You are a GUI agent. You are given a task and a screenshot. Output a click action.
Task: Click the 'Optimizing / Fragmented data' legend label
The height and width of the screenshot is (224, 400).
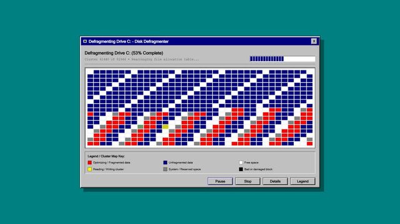112,162
